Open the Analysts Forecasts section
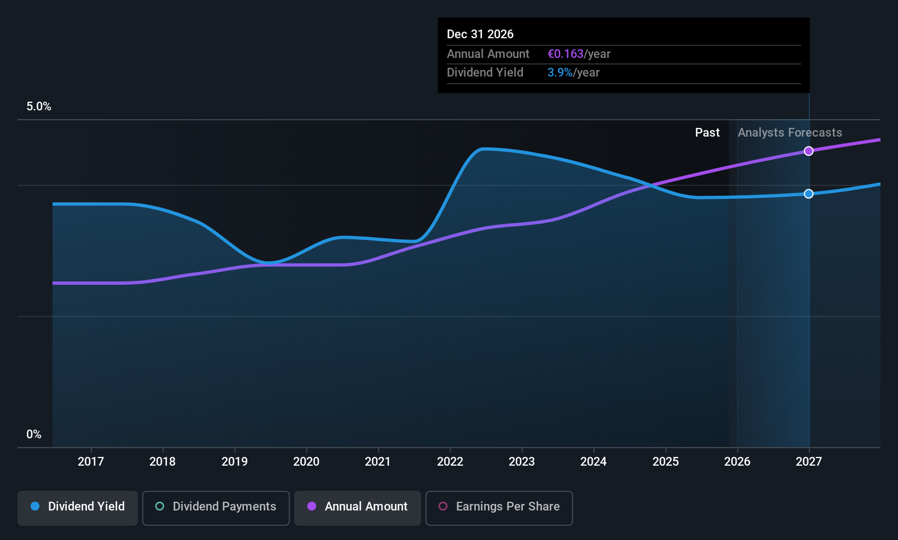Image resolution: width=898 pixels, height=540 pixels. (790, 132)
